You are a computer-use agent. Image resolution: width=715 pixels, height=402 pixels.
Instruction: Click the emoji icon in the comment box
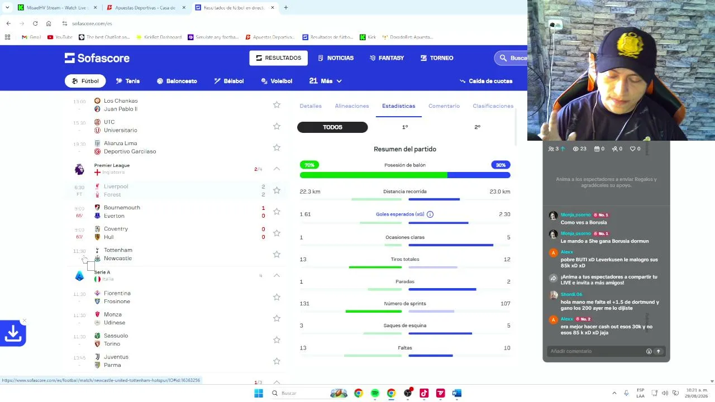(649, 351)
